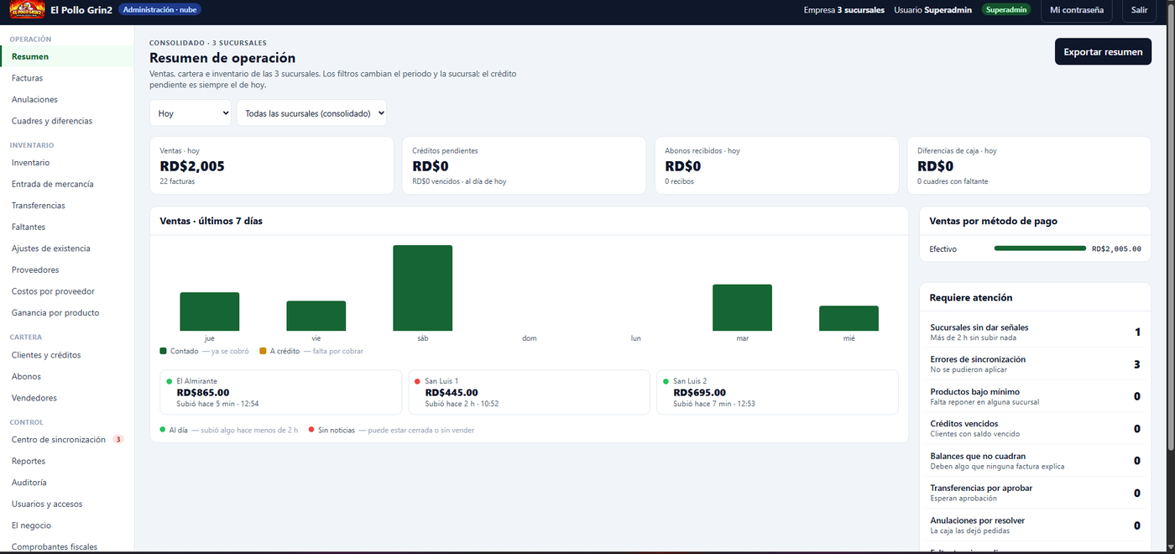
Task: Click the Productos bajo mínimo row
Action: [x=1035, y=396]
